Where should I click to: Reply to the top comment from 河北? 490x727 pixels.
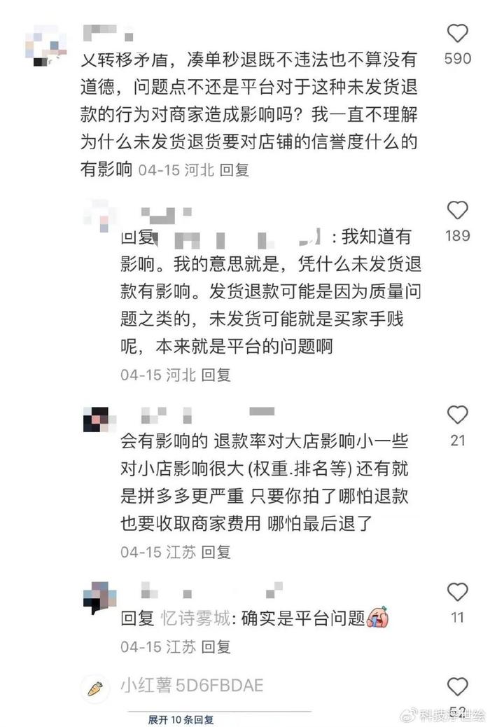[x=234, y=169]
